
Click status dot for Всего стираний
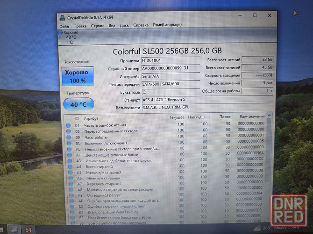click(x=70, y=166)
